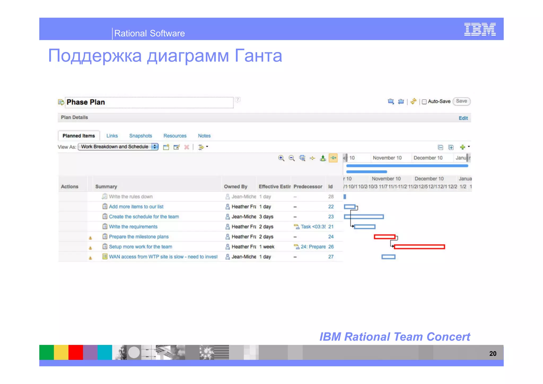The image size is (543, 384).
Task: Click red Gantt bar for Prepare milestone plans
Action: (x=385, y=237)
